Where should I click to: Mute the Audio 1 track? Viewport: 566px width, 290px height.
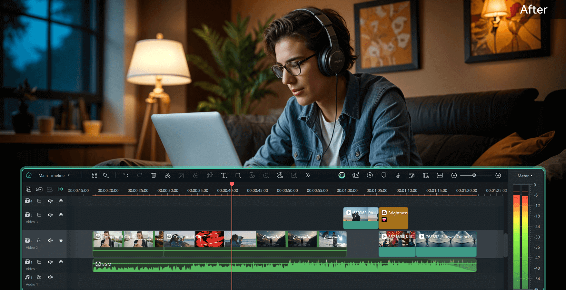pyautogui.click(x=50, y=277)
